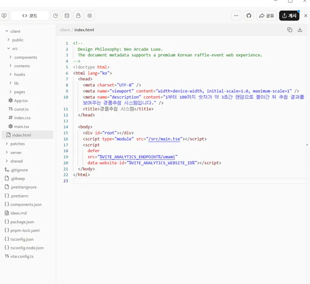Open the .gitkeep file
310x284 pixels.
click(x=18, y=179)
